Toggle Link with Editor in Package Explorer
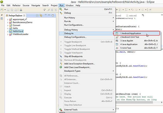 pos(41,16)
